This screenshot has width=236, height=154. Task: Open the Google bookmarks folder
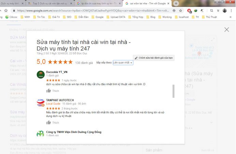coord(98,17)
